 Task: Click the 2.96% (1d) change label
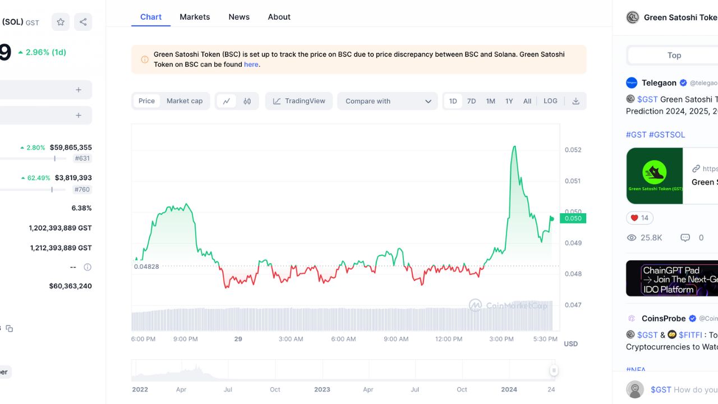coord(42,52)
